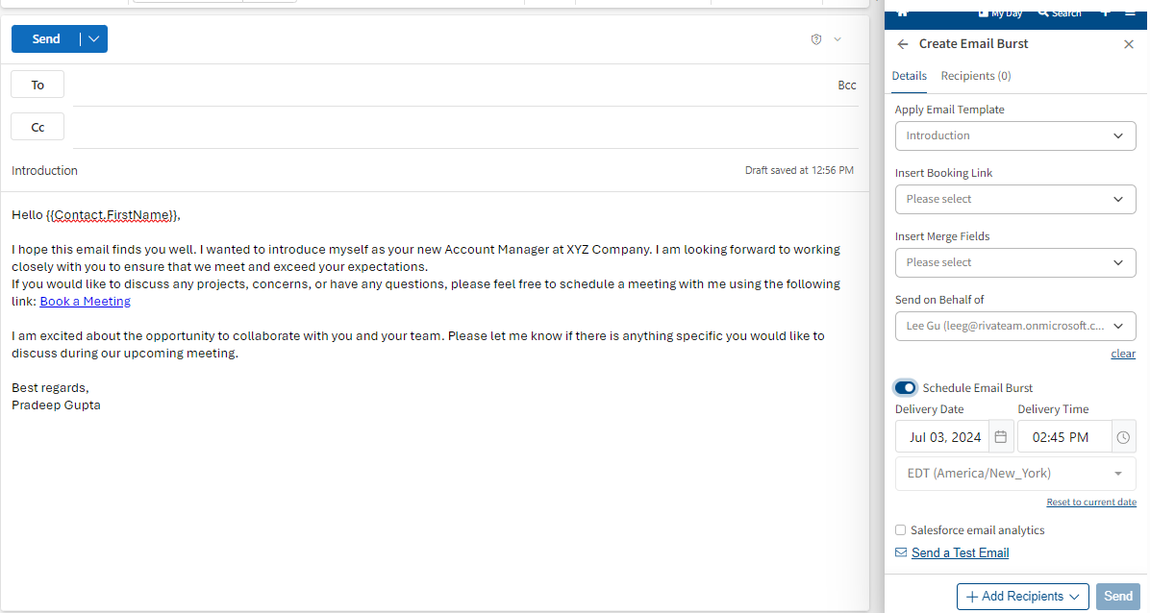The height and width of the screenshot is (613, 1150).
Task: Close the Create Email Burst panel
Action: pos(1129,44)
